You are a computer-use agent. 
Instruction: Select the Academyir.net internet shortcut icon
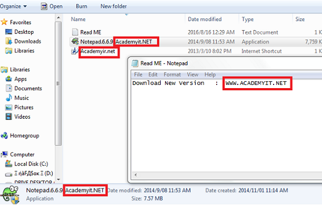coord(74,51)
